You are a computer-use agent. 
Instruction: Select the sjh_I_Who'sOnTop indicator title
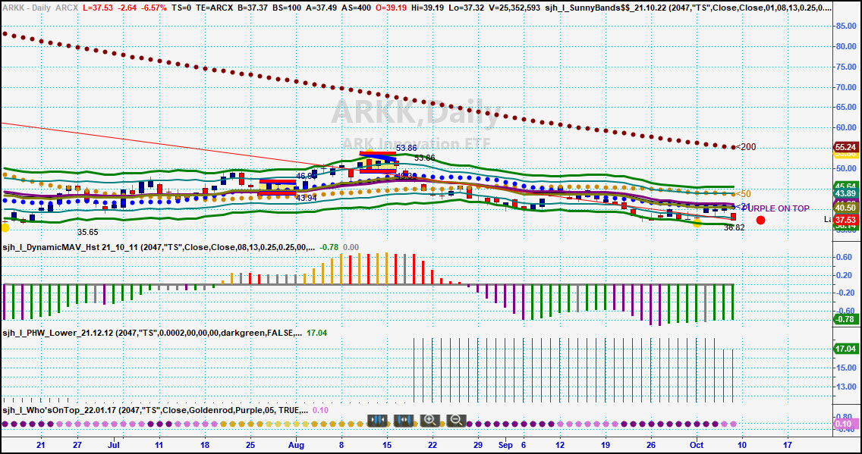coord(155,410)
